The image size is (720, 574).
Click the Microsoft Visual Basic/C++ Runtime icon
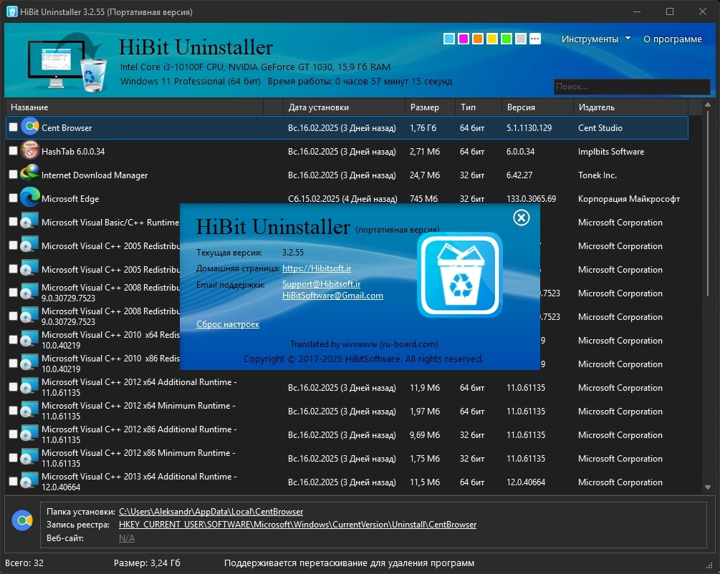30,222
